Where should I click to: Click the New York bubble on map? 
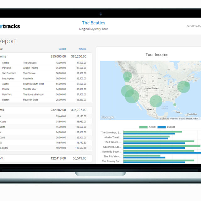point(183,87)
